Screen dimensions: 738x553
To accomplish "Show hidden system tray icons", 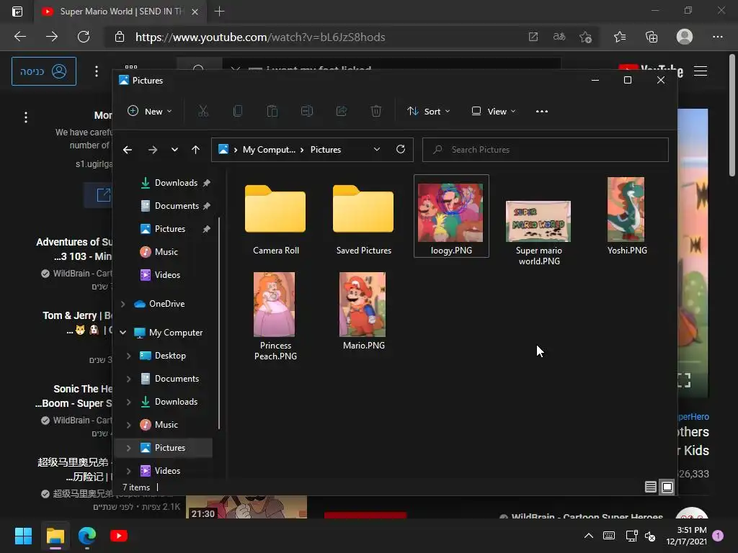I will (589, 536).
